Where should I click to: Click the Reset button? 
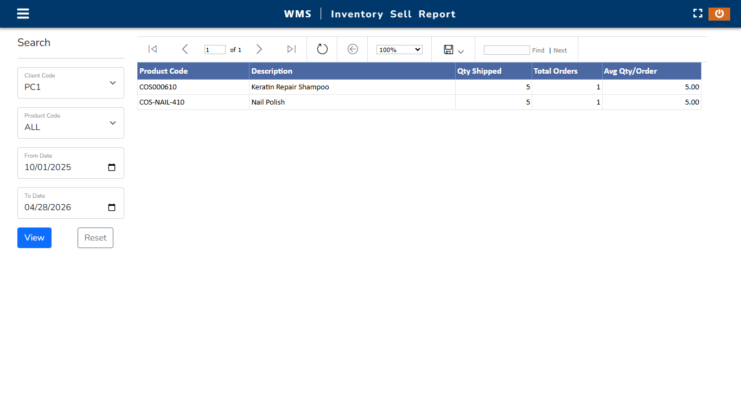[95, 238]
